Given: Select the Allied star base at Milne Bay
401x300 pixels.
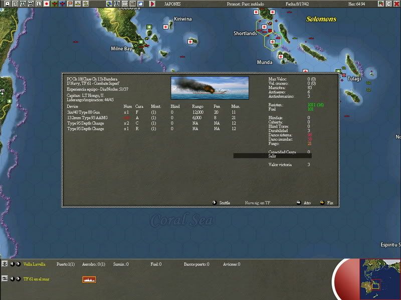Looking at the screenshot, I should pyautogui.click(x=141, y=41).
